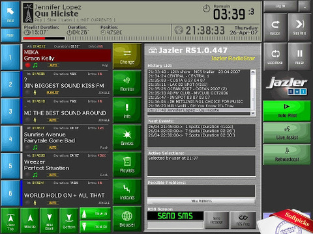The height and width of the screenshot is (234, 313).
Task: Open the Breaks panel
Action: pyautogui.click(x=127, y=138)
